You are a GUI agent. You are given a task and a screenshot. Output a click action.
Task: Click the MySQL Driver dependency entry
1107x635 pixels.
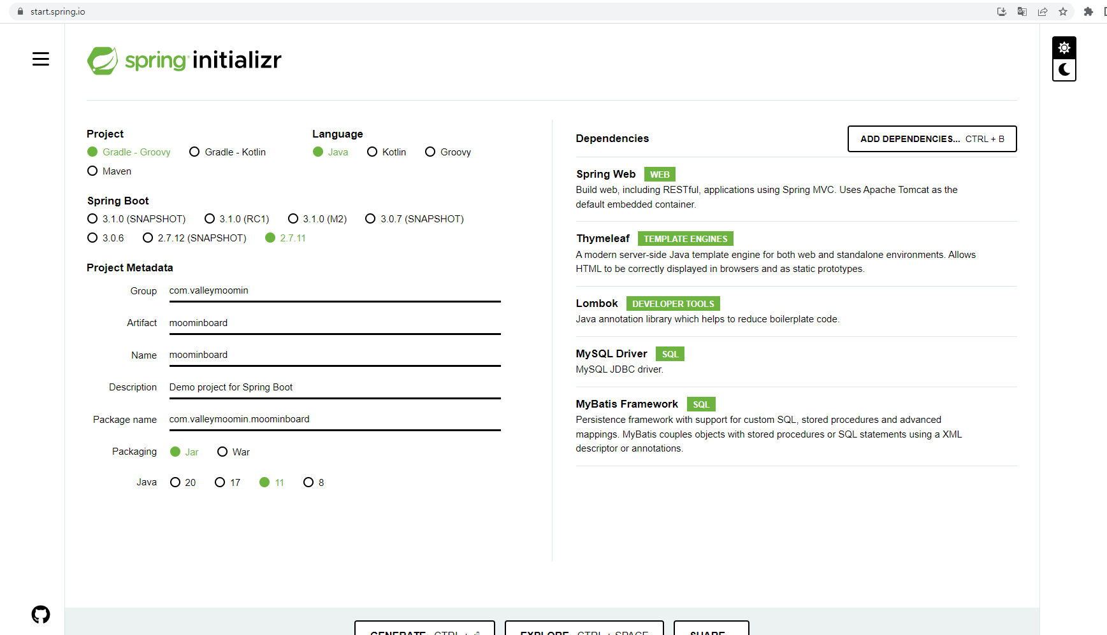click(x=796, y=361)
